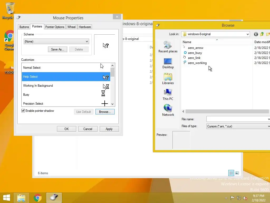The image size is (270, 203).
Task: Switch Explorer to details view icon
Action: point(231,173)
